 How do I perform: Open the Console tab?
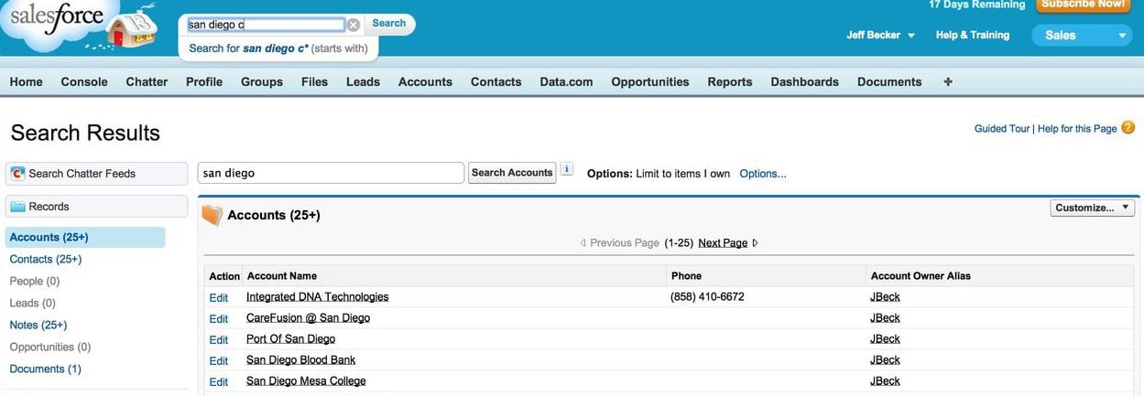pos(84,81)
